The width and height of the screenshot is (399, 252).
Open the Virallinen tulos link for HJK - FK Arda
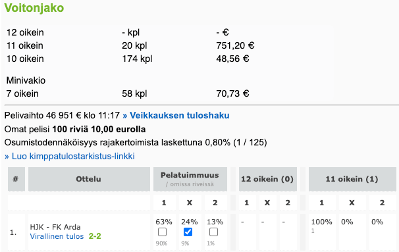[57, 236]
